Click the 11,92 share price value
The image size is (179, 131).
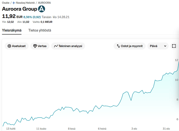coord(9,16)
